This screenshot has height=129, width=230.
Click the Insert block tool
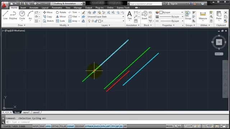pos(144,15)
